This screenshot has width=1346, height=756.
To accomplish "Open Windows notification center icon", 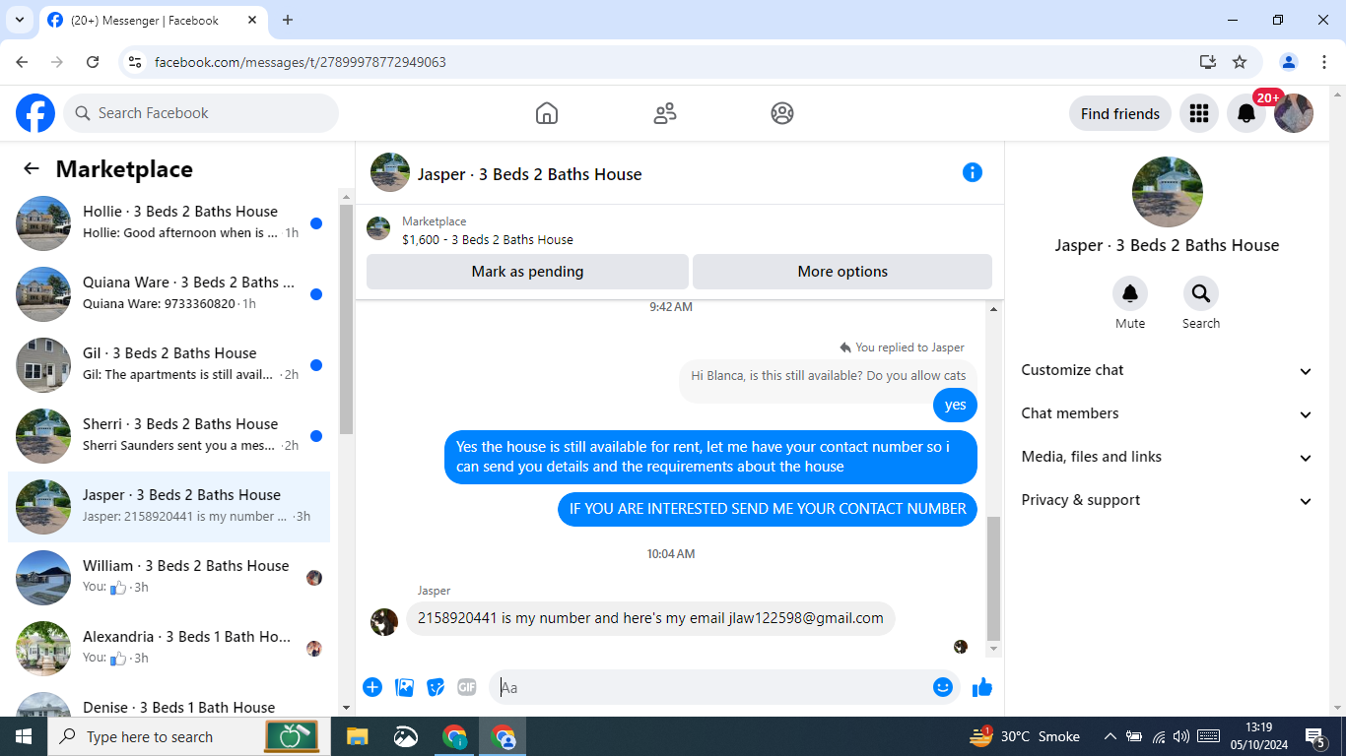I will point(1315,736).
